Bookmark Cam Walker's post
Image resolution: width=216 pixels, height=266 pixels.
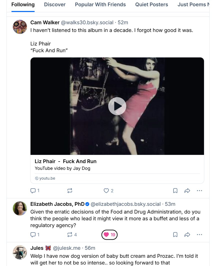175,191
